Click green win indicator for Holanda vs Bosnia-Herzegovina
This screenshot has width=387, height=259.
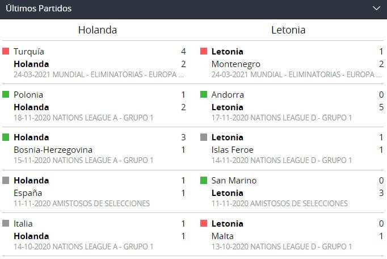click(x=6, y=137)
